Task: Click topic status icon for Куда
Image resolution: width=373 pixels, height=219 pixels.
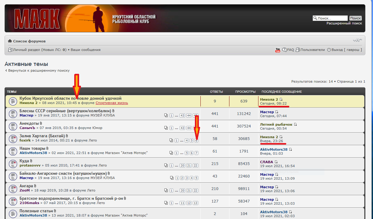Action: pos(13,163)
